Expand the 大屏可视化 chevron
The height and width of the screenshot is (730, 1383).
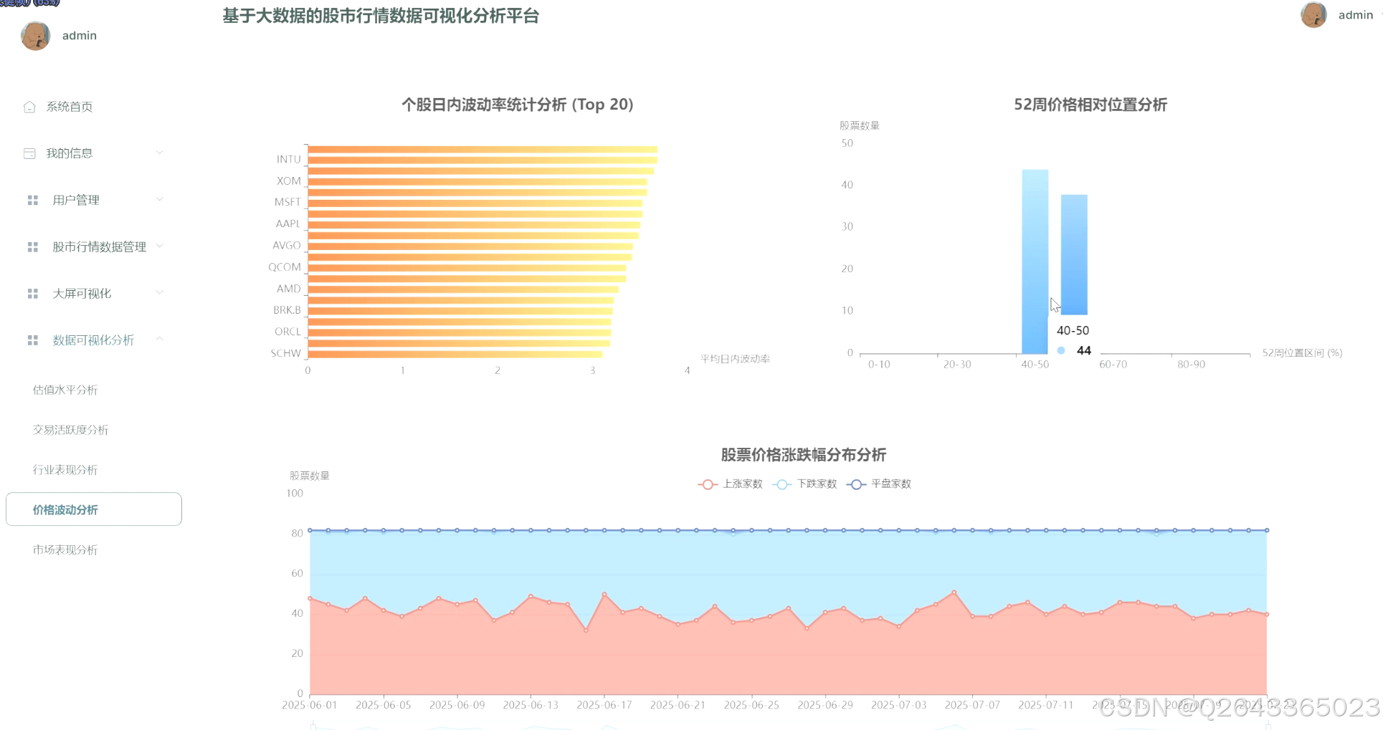160,292
